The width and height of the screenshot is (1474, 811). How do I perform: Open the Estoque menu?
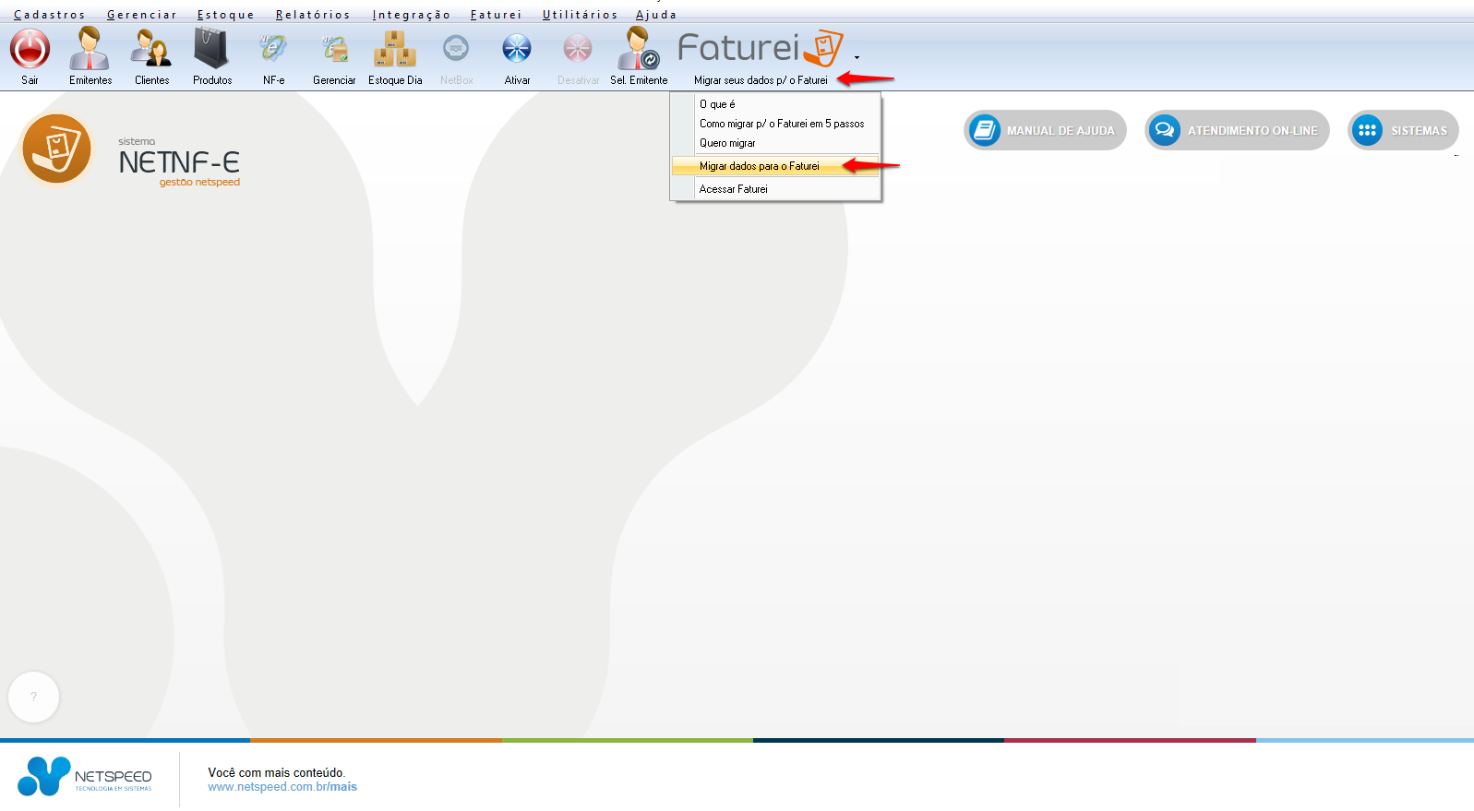tap(225, 15)
